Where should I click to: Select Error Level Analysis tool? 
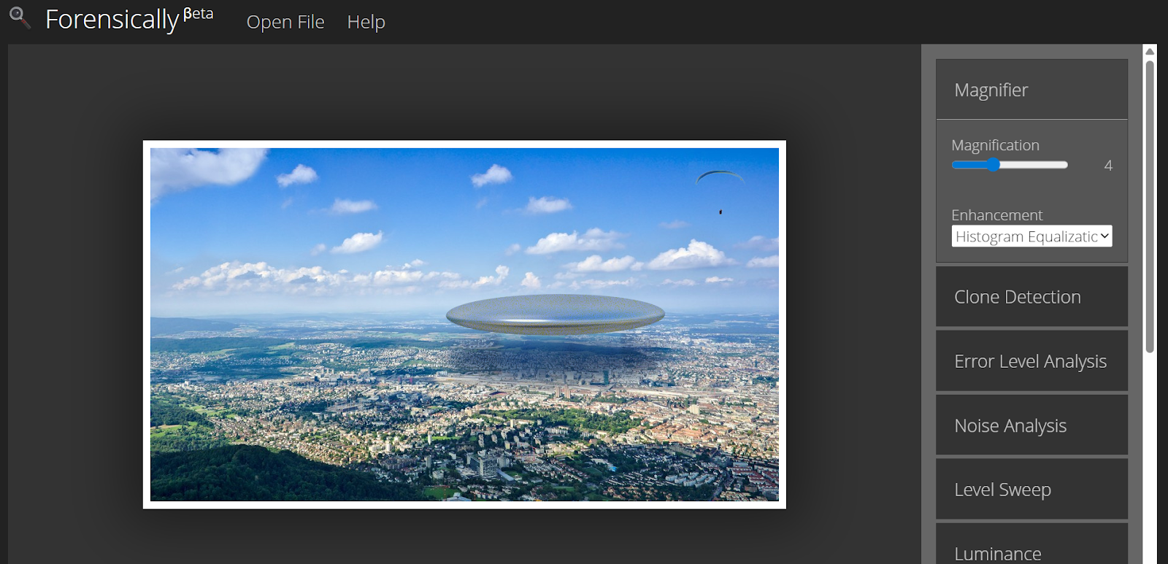point(1031,361)
